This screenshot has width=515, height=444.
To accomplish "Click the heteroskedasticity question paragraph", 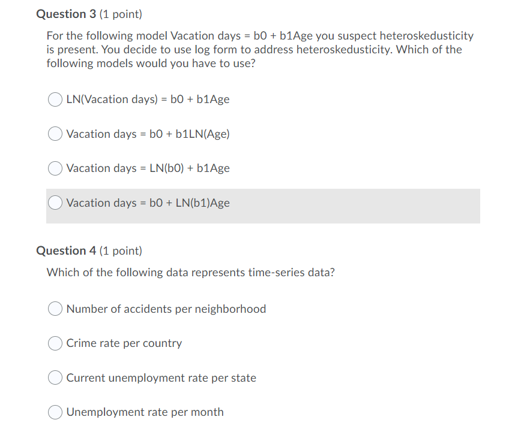I will 260,50.
